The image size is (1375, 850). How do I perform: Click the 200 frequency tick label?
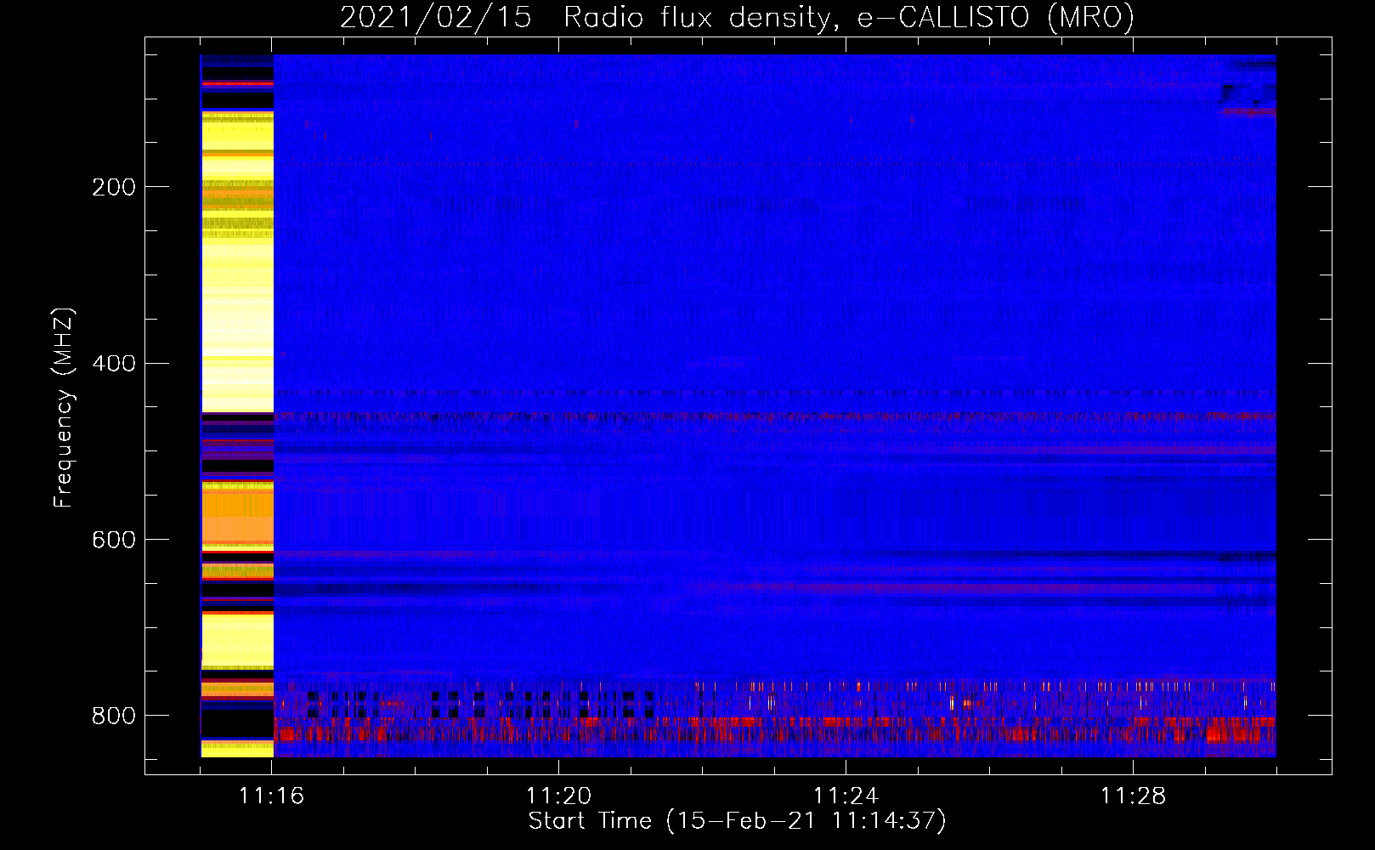coord(114,187)
